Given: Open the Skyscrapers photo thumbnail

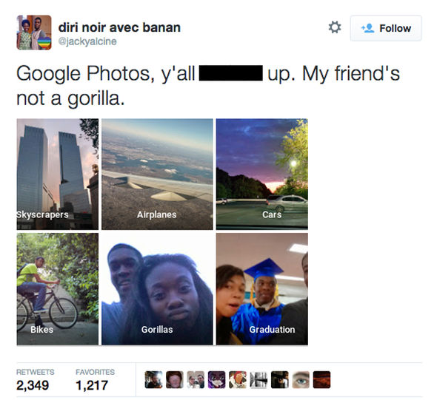Looking at the screenshot, I should click(58, 174).
